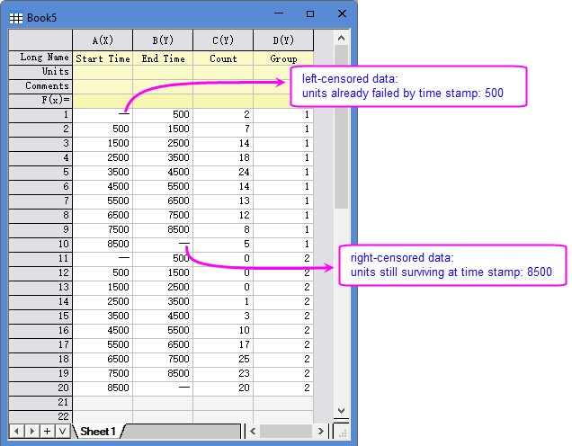Click the horizontal scrollbar track
Screen dimensions: 572x446
(286, 432)
